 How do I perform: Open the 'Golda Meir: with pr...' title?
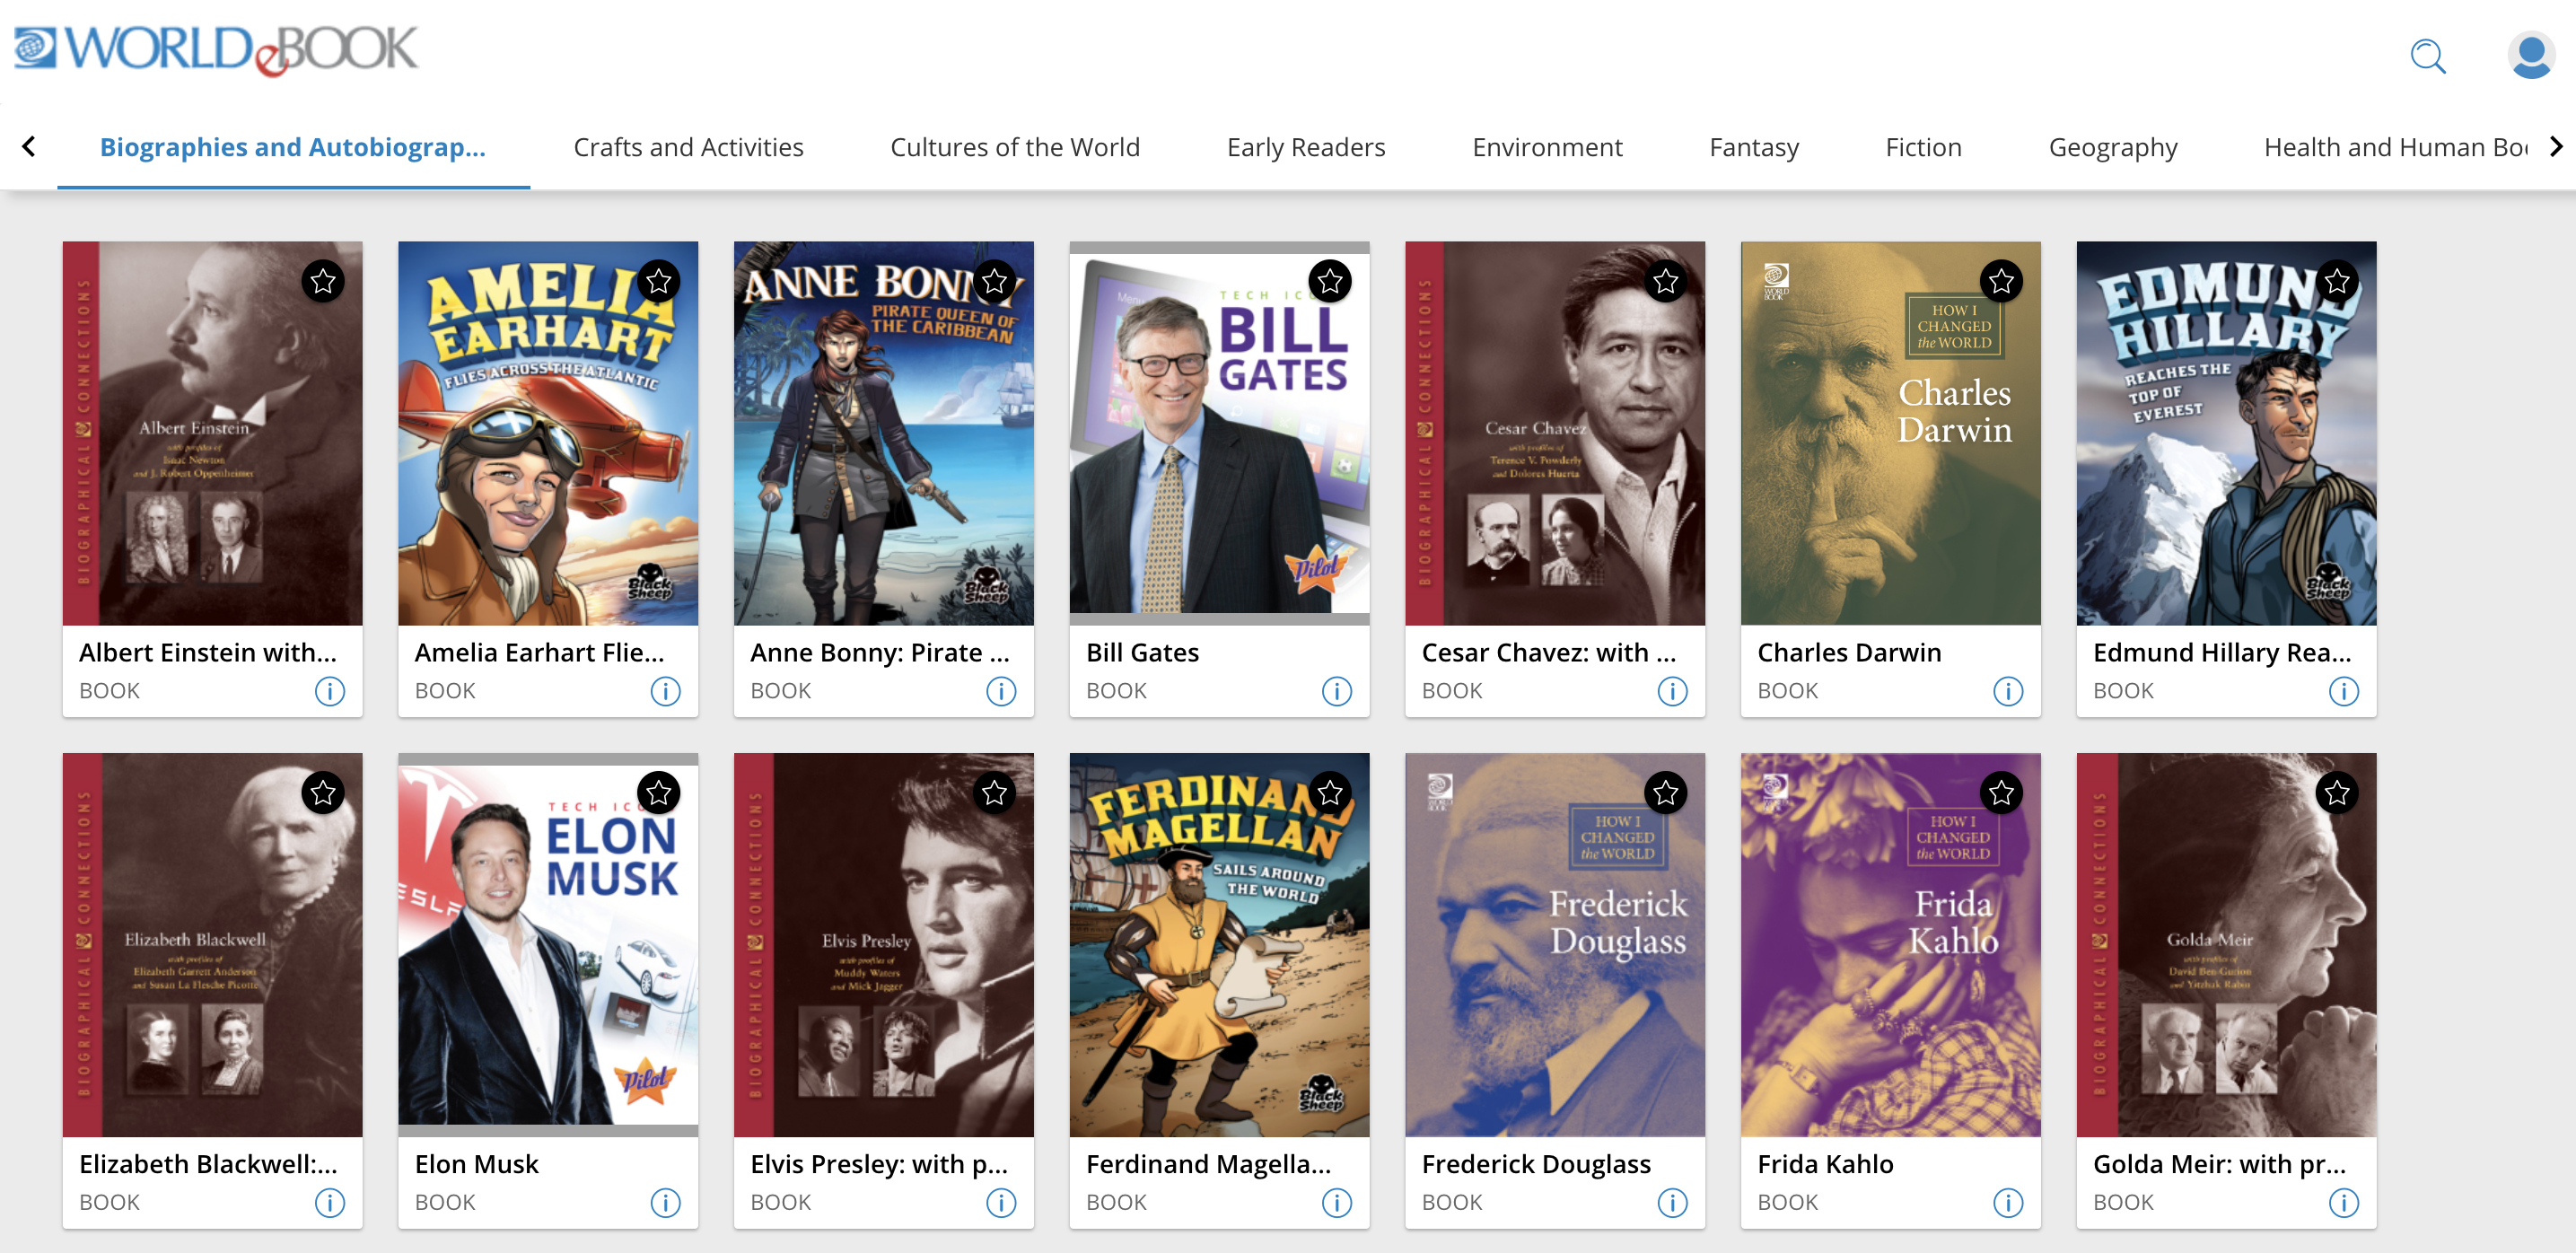point(2219,1164)
